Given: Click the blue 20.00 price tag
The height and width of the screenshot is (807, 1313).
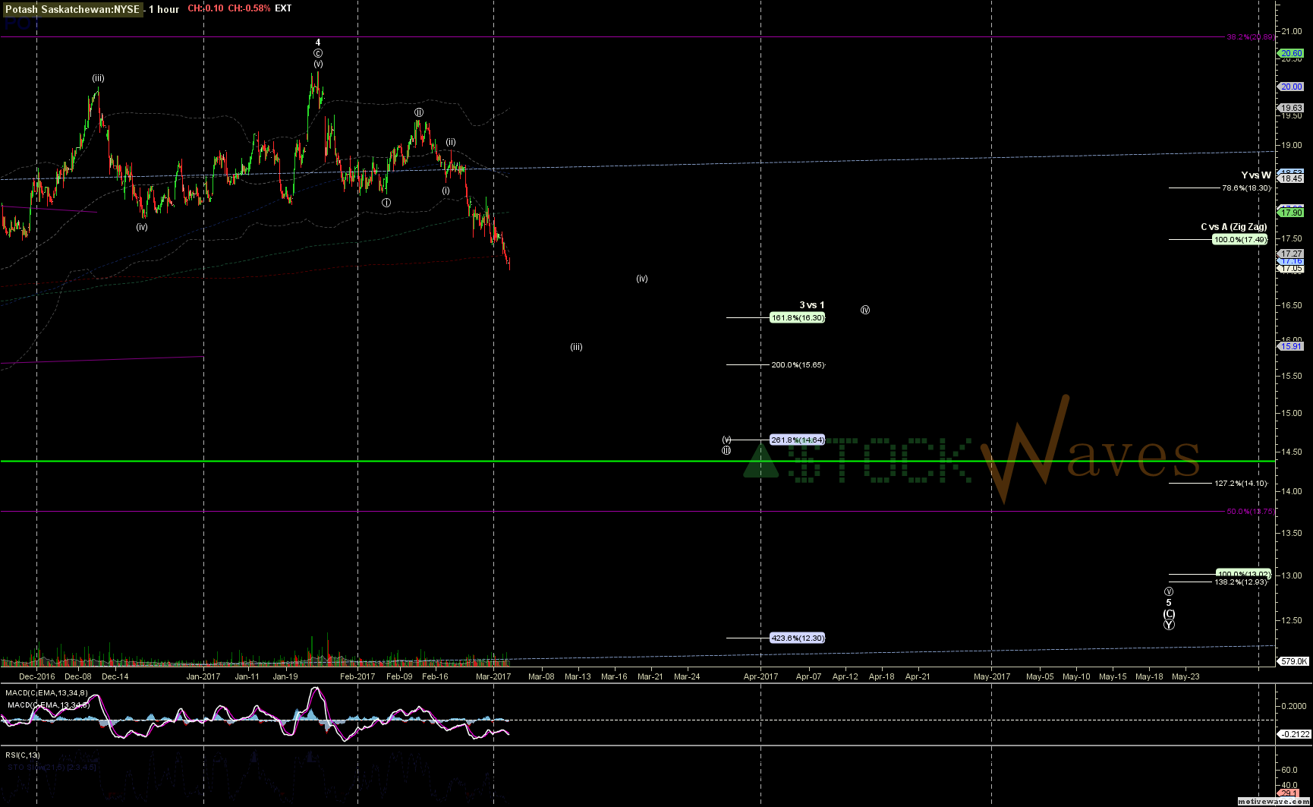Looking at the screenshot, I should click(x=1292, y=87).
